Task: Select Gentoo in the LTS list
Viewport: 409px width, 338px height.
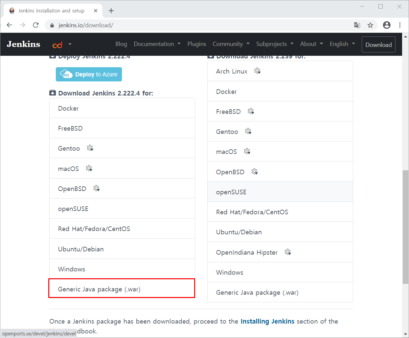Action: pyautogui.click(x=122, y=148)
